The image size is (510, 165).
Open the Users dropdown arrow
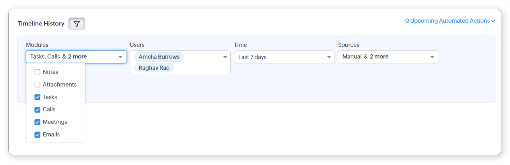(225, 57)
